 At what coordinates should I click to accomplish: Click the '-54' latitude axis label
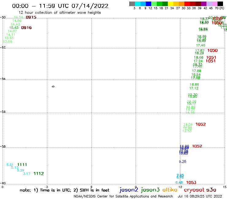[3, 79]
